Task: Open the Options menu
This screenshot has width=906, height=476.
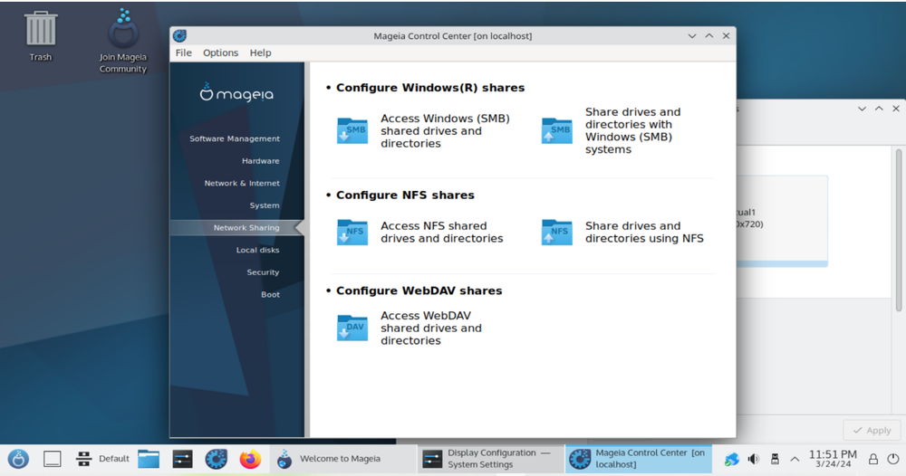Action: pos(220,52)
